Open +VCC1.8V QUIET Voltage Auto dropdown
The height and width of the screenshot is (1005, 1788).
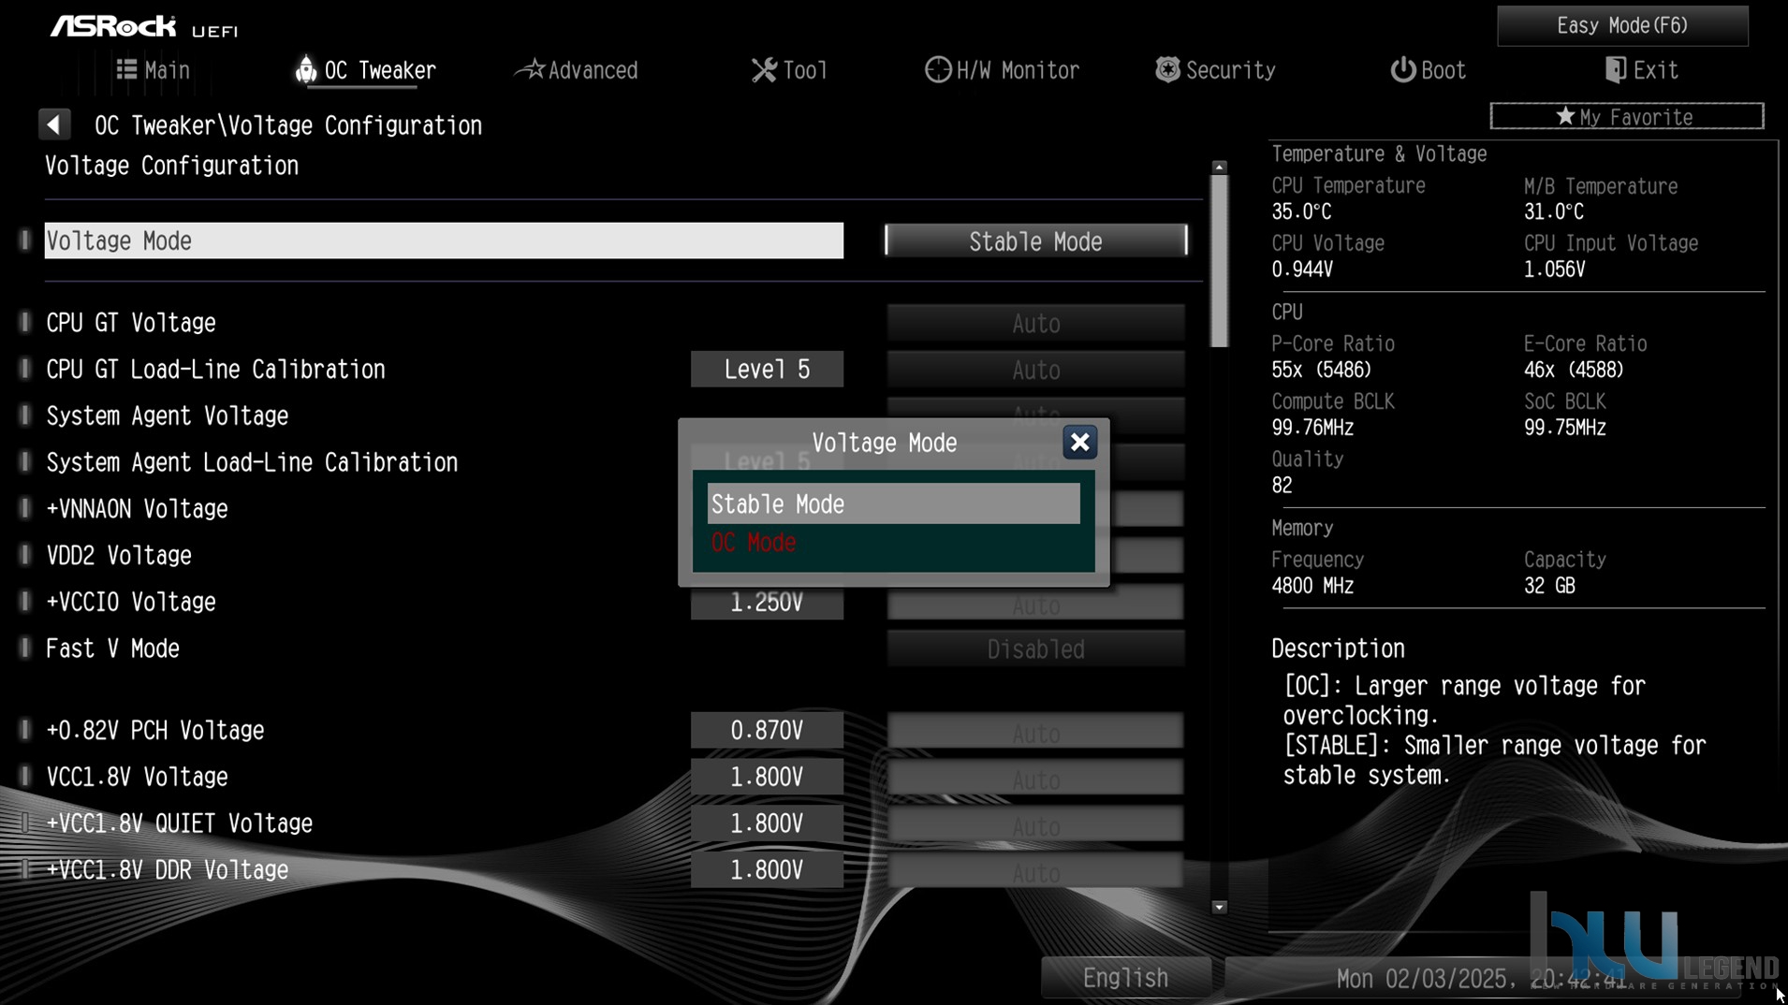(1035, 823)
